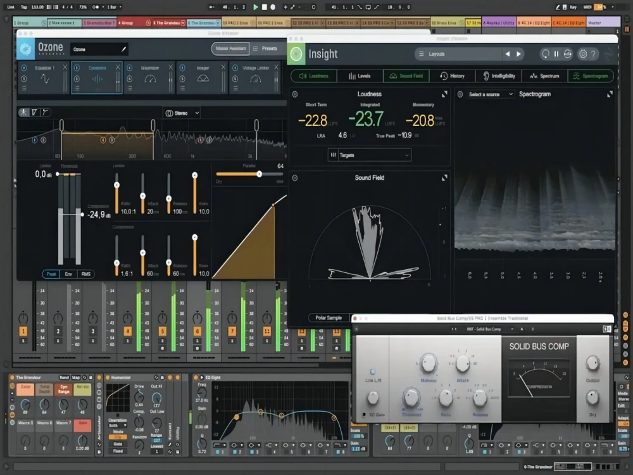Toggle power of the Imager module
The width and height of the screenshot is (633, 475).
click(182, 68)
